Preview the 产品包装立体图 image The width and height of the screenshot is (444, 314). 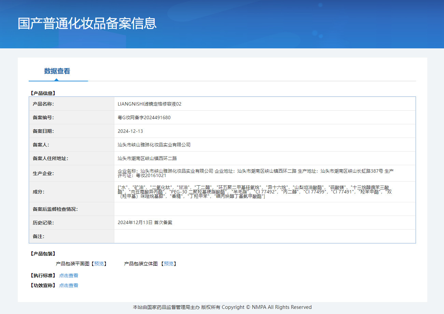(x=169, y=264)
